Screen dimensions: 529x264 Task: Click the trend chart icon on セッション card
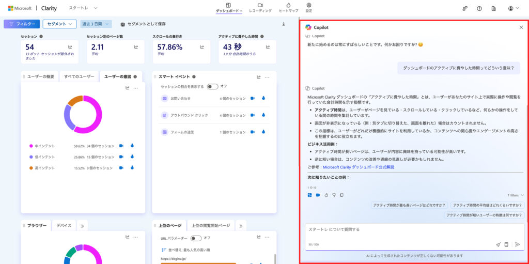tap(70, 47)
